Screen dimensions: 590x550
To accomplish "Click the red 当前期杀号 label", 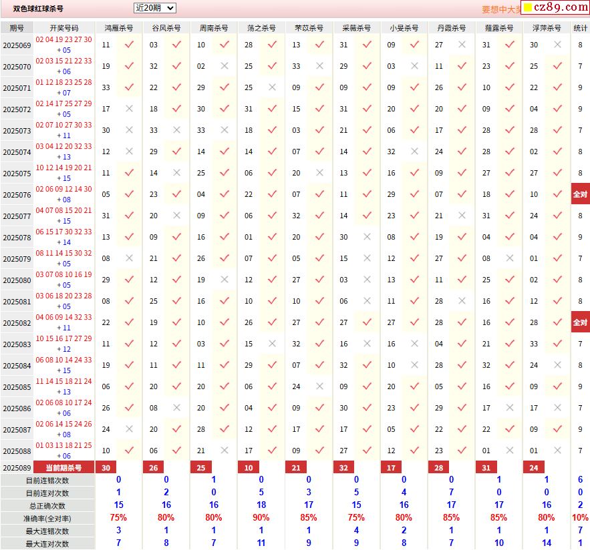I will point(63,468).
